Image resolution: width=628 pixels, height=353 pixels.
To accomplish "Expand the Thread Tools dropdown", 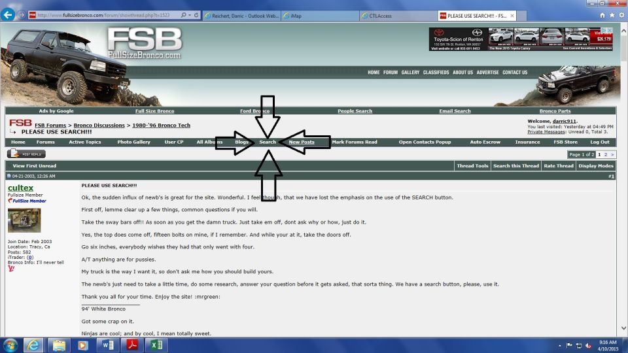I will 472,165.
